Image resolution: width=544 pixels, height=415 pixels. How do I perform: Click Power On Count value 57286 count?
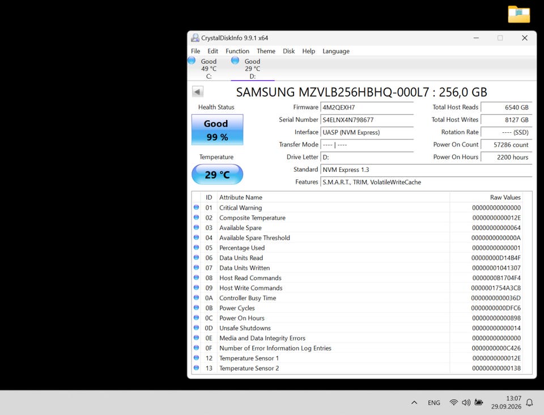[507, 145]
